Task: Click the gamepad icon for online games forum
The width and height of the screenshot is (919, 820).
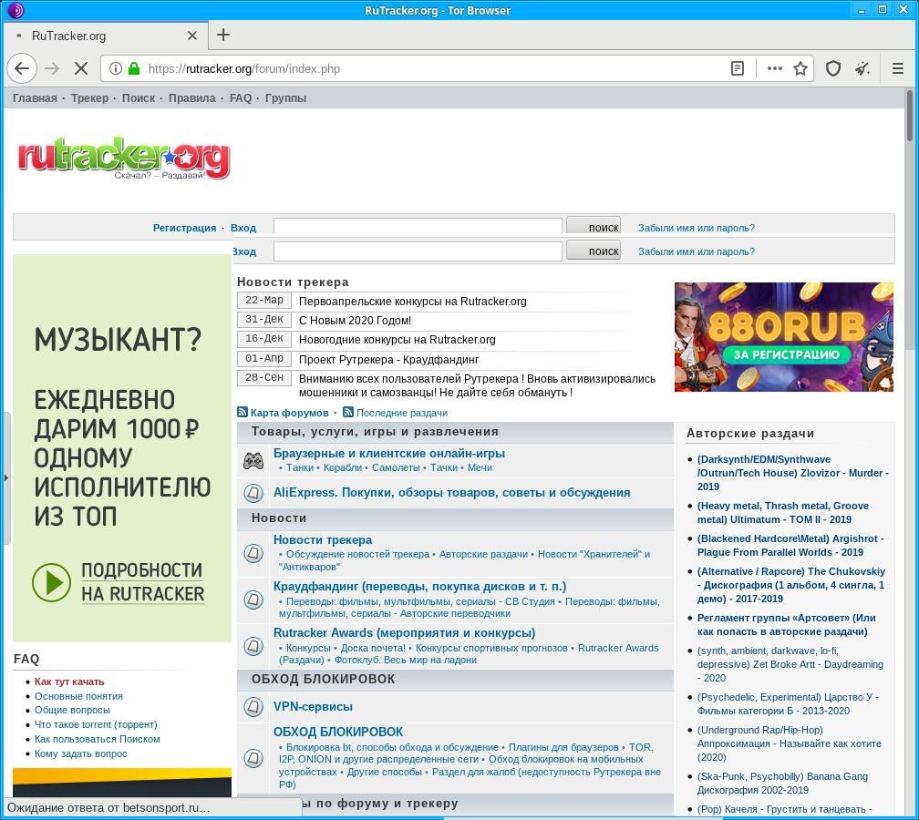Action: tap(253, 461)
